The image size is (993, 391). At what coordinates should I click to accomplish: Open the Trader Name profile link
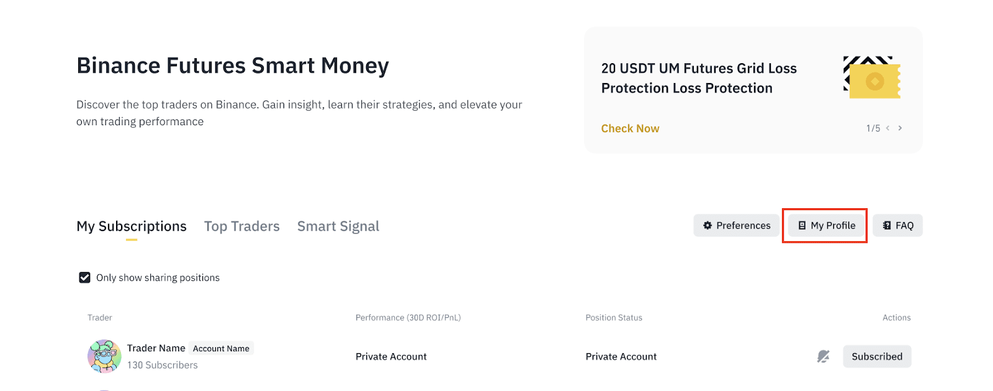(156, 348)
